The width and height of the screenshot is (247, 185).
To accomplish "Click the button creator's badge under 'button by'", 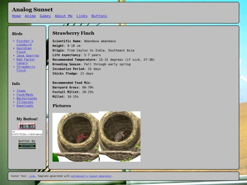I will click(x=27, y=146).
